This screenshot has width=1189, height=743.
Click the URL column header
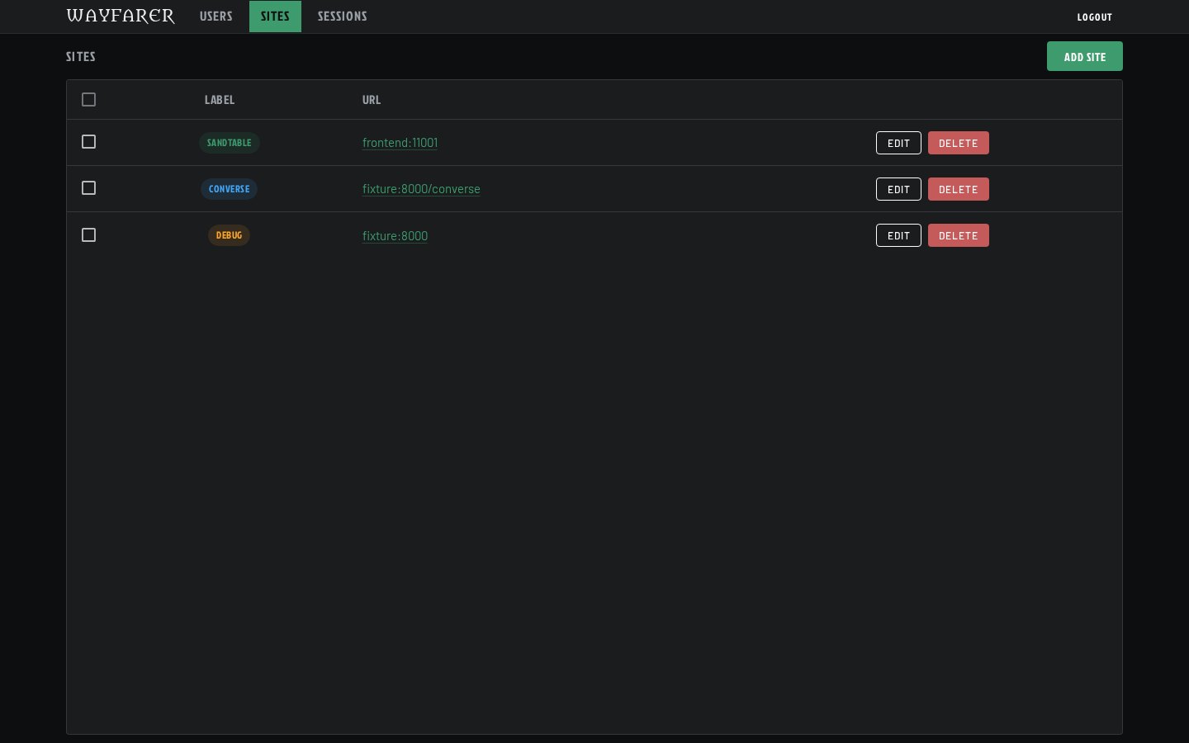(x=372, y=100)
